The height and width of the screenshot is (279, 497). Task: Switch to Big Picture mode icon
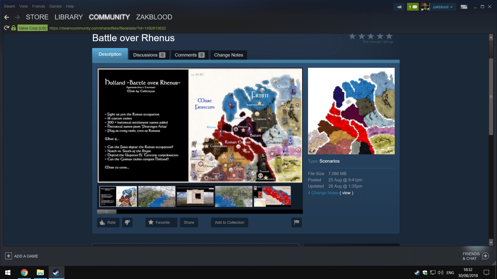point(464,7)
